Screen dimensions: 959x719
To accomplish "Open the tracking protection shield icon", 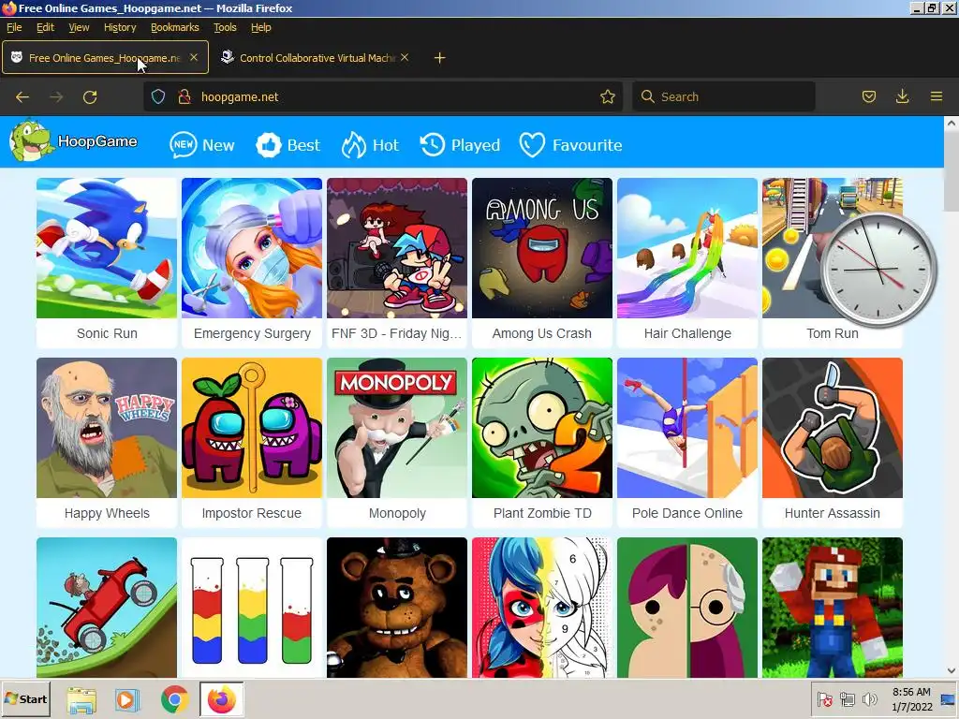I will [x=158, y=96].
